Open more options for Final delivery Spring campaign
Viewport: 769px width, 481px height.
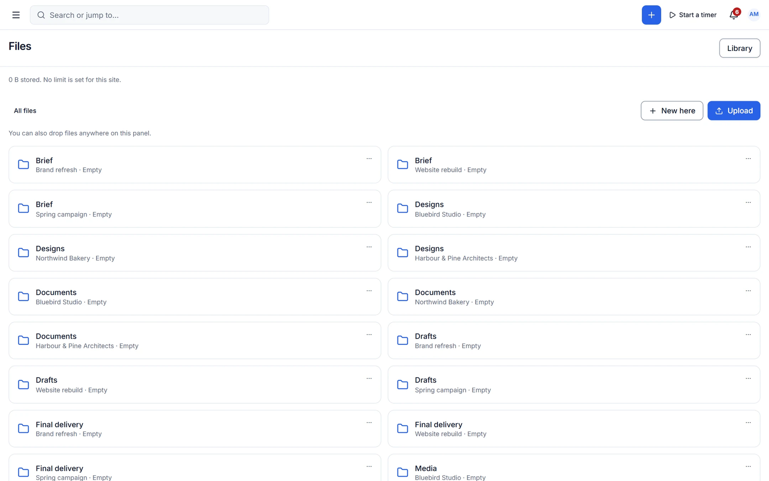[x=369, y=466]
